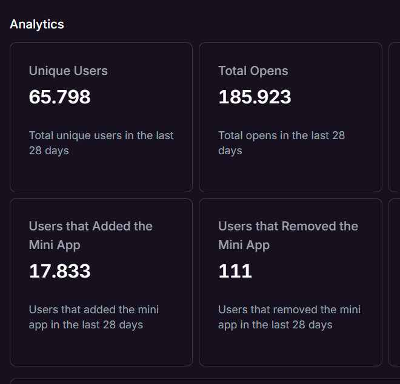Click the 17.833 added users value
This screenshot has height=384, width=400.
click(x=59, y=271)
